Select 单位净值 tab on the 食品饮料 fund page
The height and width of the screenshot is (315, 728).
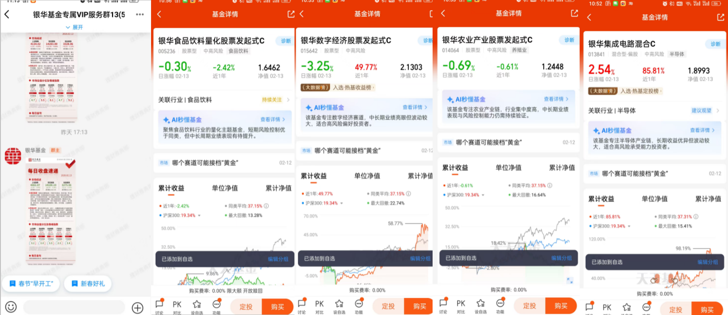(225, 188)
